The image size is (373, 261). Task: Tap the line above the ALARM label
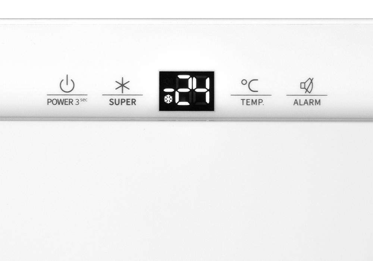point(307,95)
